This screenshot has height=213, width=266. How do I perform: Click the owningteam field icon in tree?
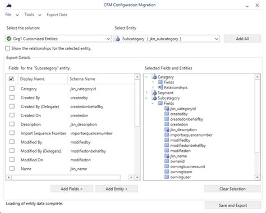[x=167, y=172]
